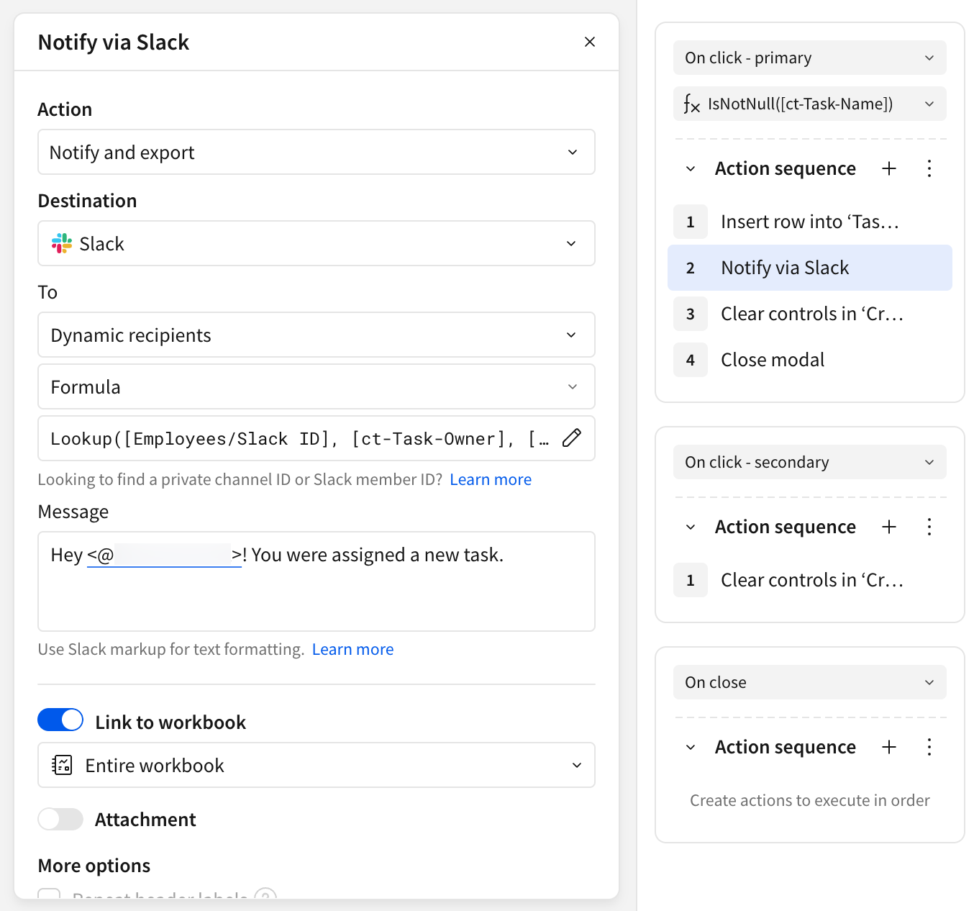Open the kebab menu on the secondary Action sequence

click(x=929, y=527)
